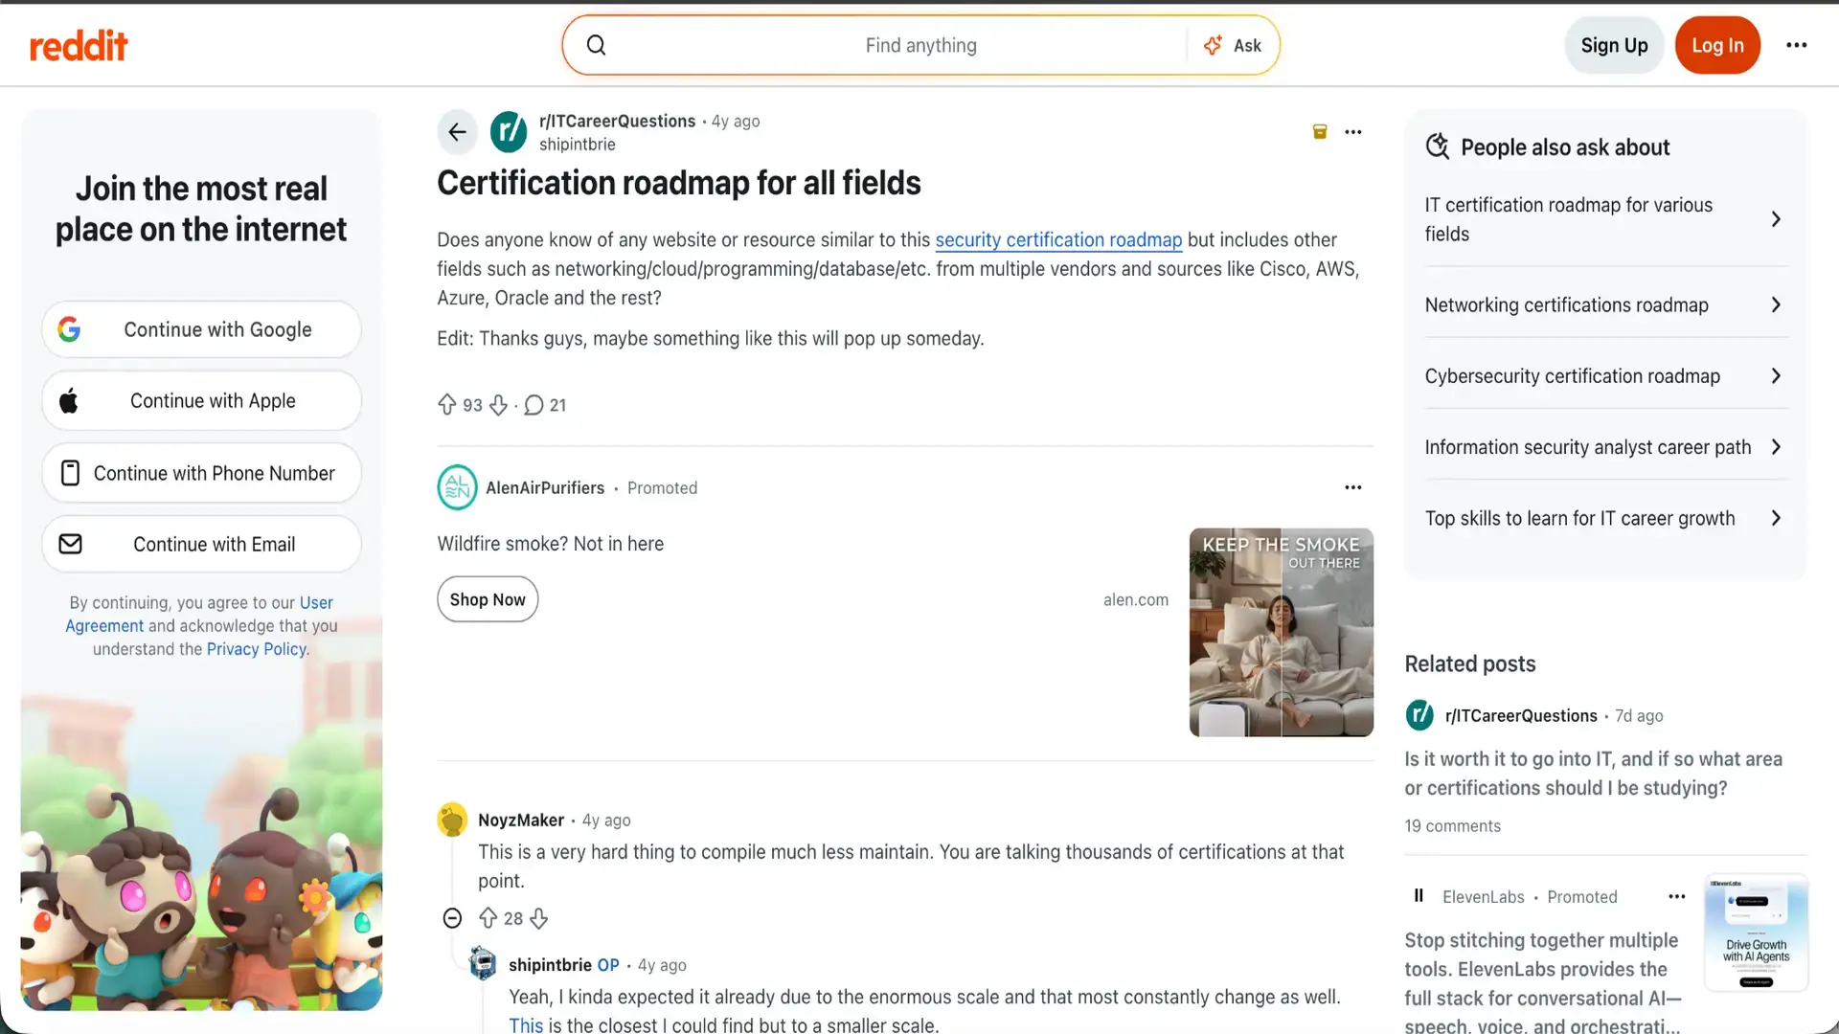Viewport: 1839px width, 1034px height.
Task: Upvote the Certification roadmap post
Action: click(x=447, y=405)
